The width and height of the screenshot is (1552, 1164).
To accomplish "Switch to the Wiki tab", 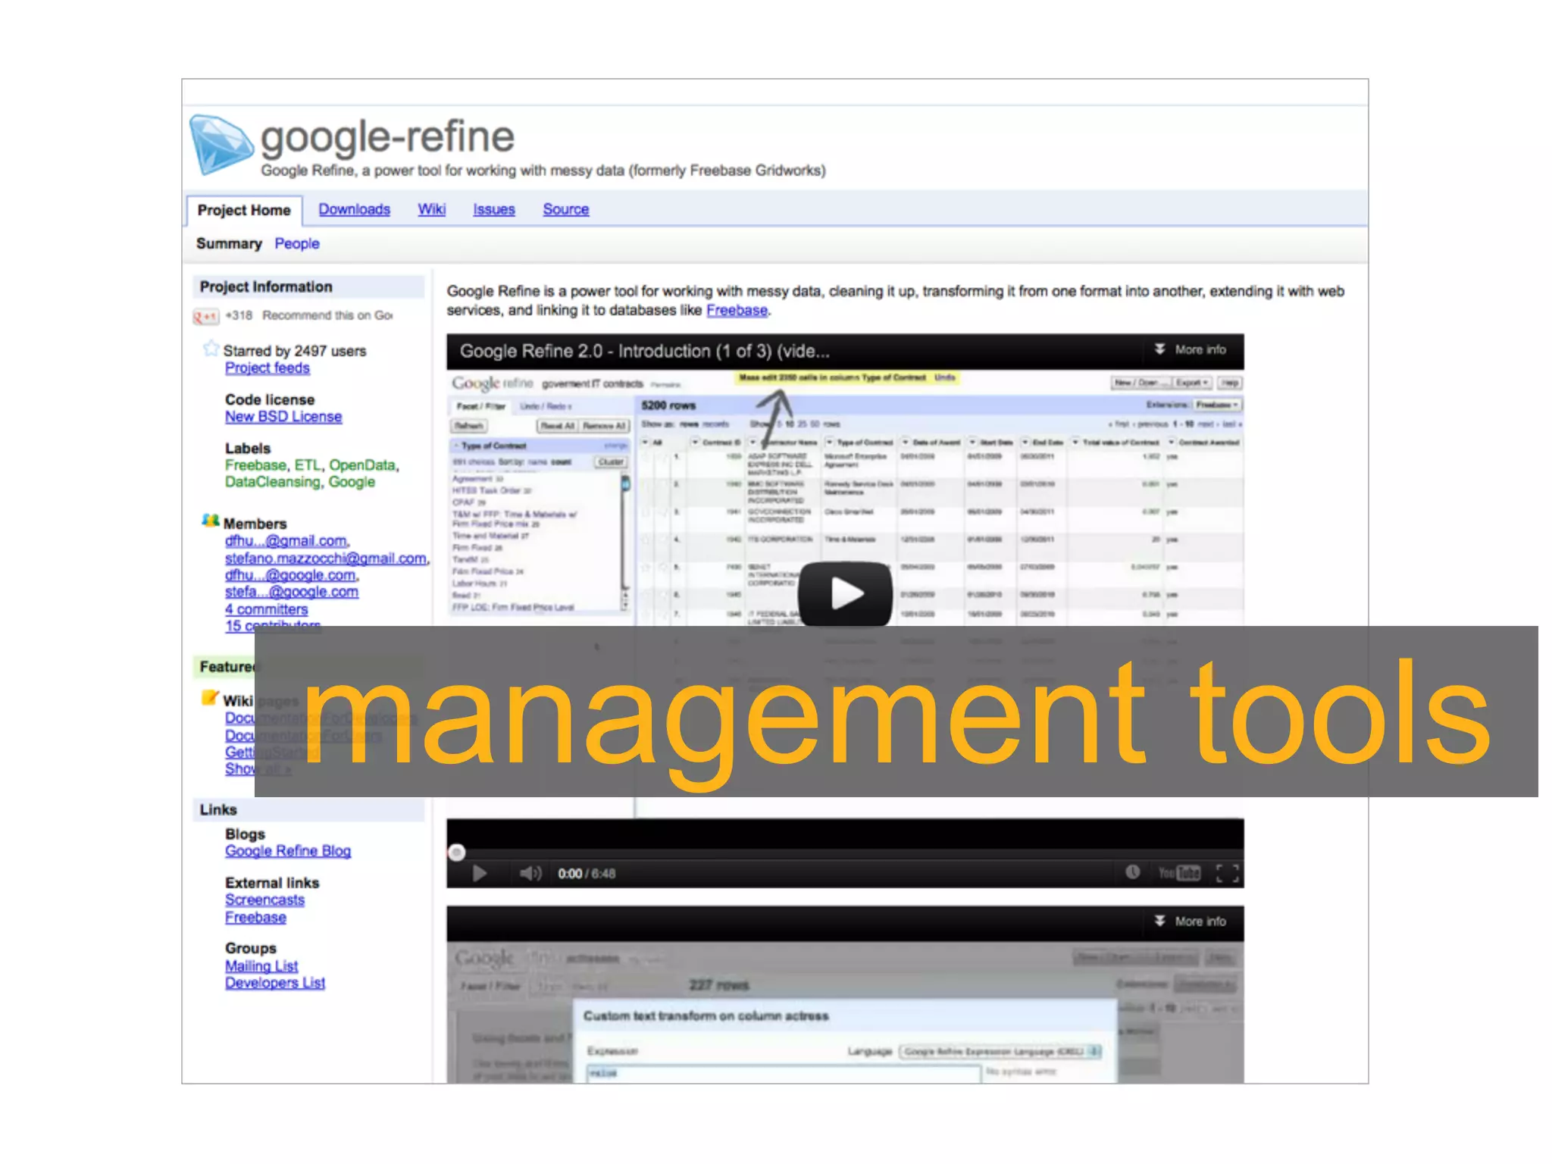I will pos(431,209).
